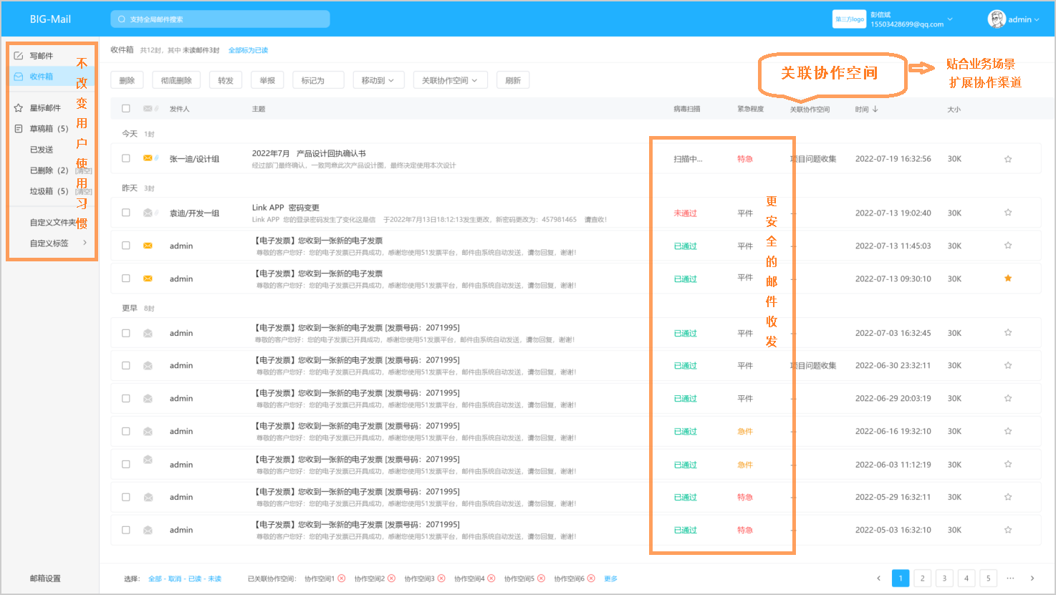
Task: Open the 已发送 folder
Action: click(42, 150)
